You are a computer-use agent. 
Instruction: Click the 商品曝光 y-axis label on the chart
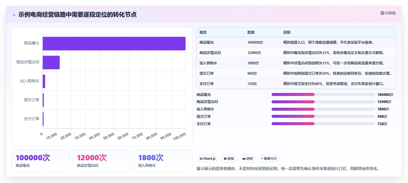31,43
